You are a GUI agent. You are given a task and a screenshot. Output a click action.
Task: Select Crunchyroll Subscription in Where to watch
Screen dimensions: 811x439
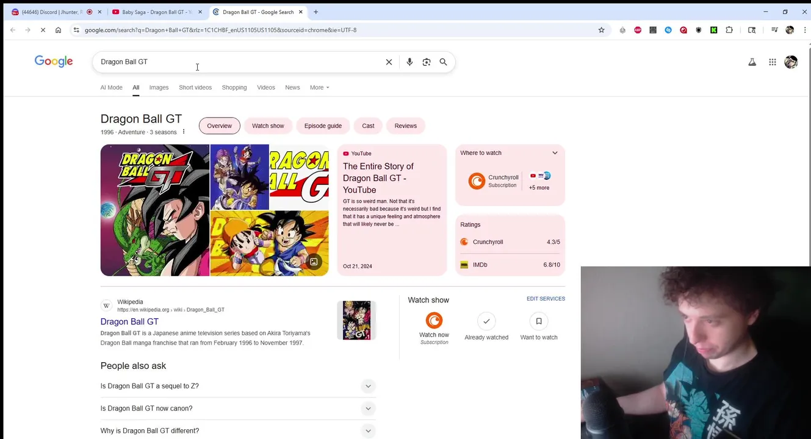coord(494,181)
